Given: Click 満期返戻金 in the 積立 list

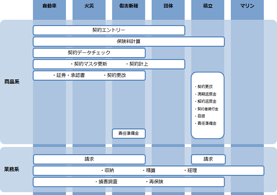Looking at the screenshot, I should (206, 94).
